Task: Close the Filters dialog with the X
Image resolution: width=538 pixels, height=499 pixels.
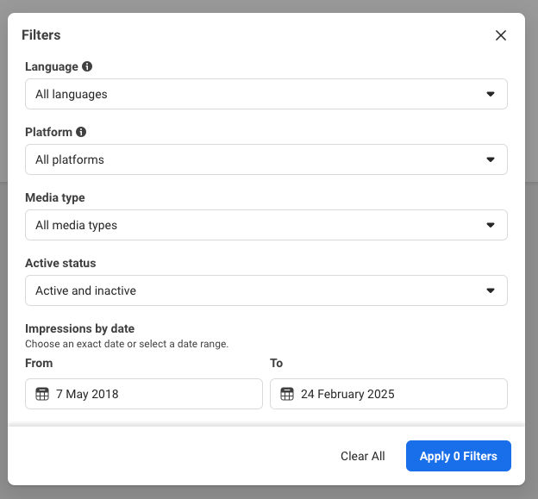Action: tap(501, 35)
